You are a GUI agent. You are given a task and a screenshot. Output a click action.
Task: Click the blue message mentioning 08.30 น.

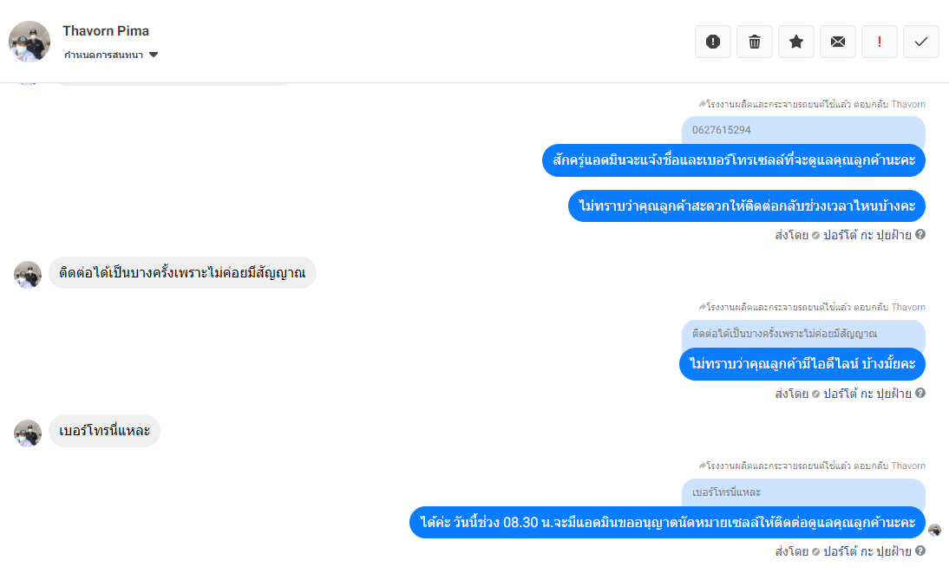(x=668, y=523)
